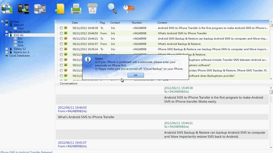Collapse the Devices tree root
The width and height of the screenshot is (273, 153).
(x=2, y=22)
